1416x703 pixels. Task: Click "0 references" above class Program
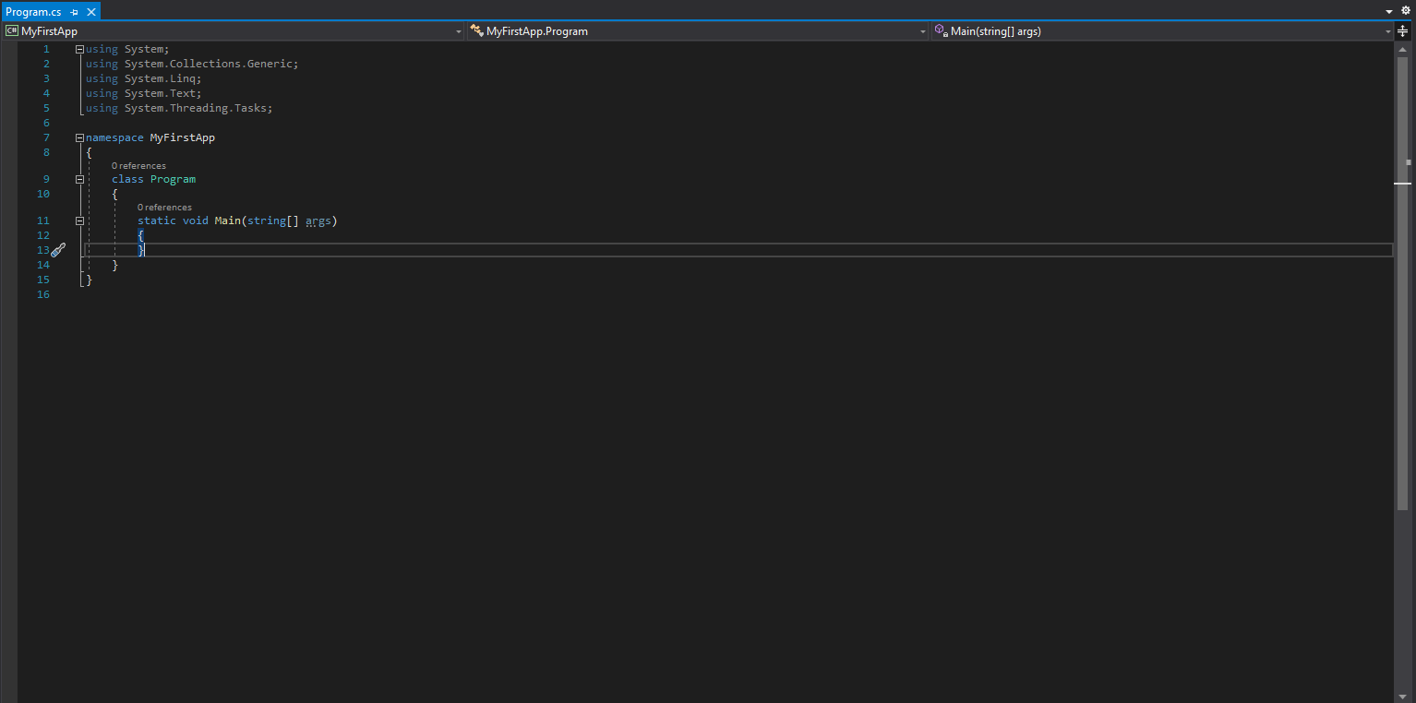pos(138,166)
